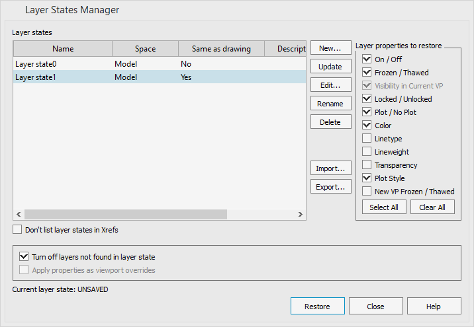Enable Don't list layer states in Xrefs
This screenshot has height=327, width=474.
click(18, 230)
